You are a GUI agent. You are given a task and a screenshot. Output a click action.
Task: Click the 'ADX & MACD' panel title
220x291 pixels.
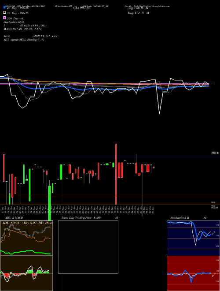14,218
